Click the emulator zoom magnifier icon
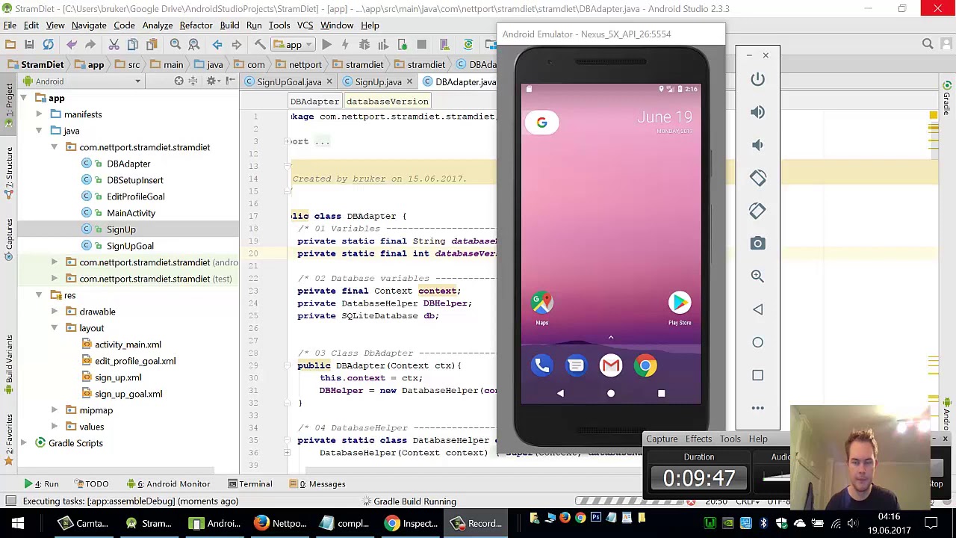This screenshot has width=956, height=538. point(757,276)
